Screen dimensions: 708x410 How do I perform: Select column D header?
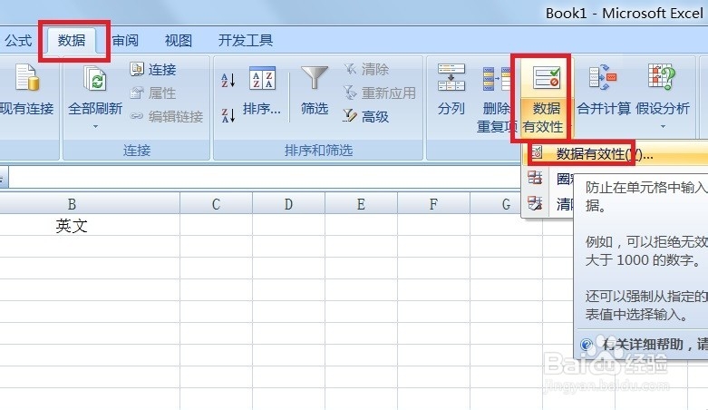288,204
